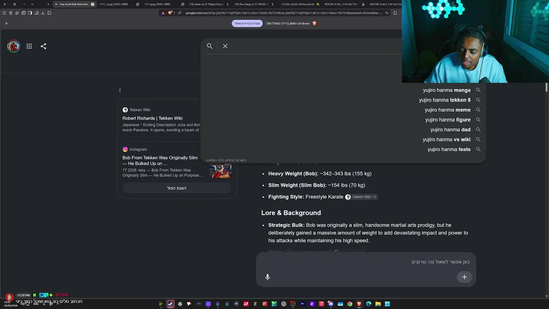Click the 'הגדרה כברירת מחדל' set default button
This screenshot has height=309, width=549.
[247, 24]
